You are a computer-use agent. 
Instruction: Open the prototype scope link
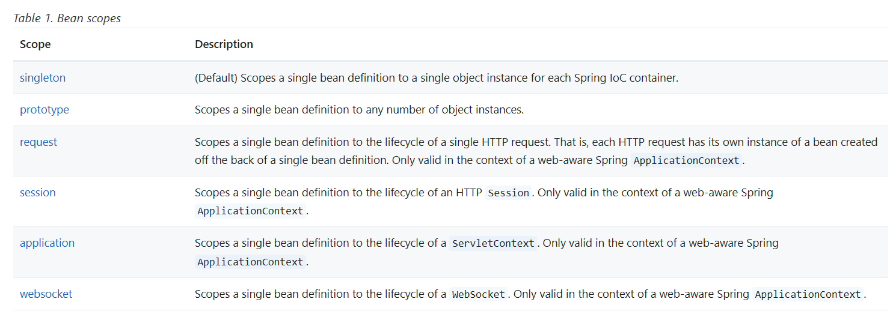[x=44, y=110]
